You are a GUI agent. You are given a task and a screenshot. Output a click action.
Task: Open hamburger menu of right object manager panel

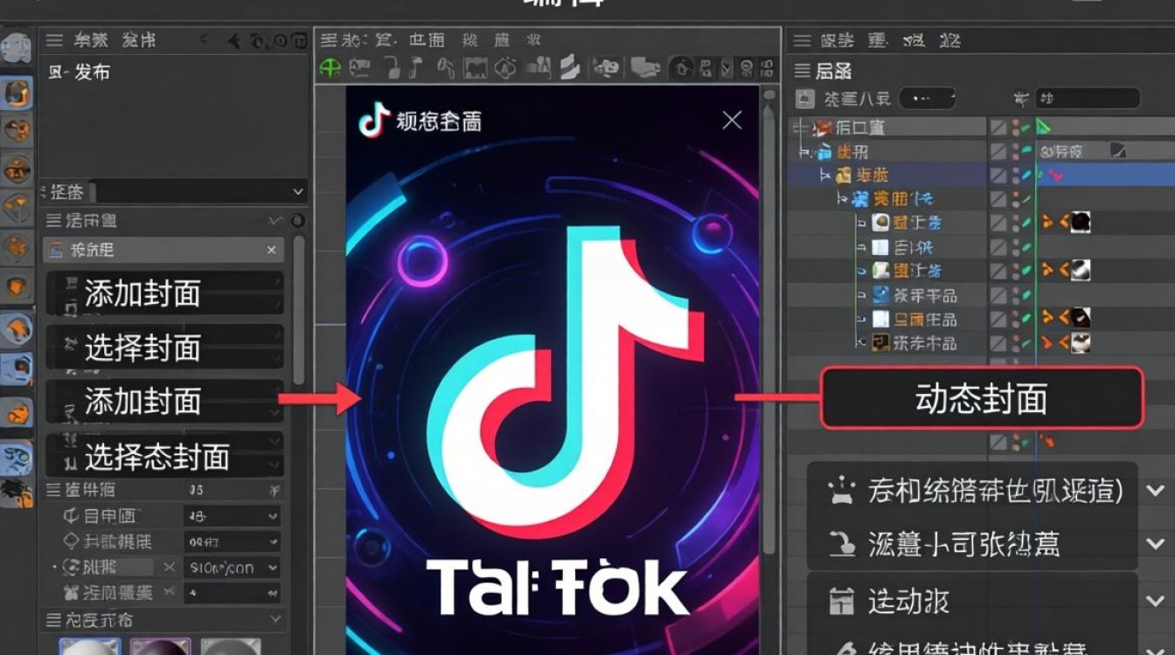(803, 40)
